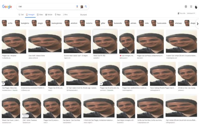
Task: Apply the buonanotte chip
Action: tap(115, 23)
